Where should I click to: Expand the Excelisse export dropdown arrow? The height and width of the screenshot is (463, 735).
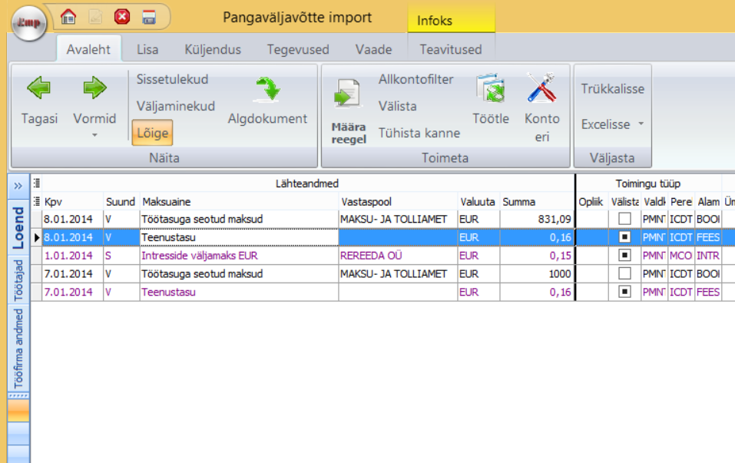641,124
